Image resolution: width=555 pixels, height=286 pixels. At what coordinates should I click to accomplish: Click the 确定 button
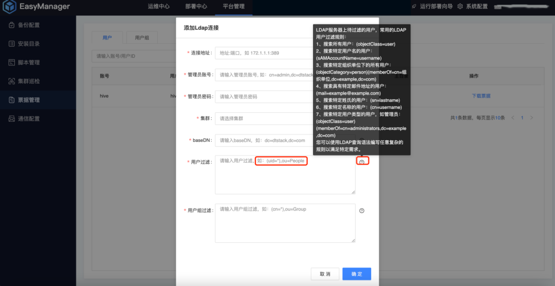point(357,274)
